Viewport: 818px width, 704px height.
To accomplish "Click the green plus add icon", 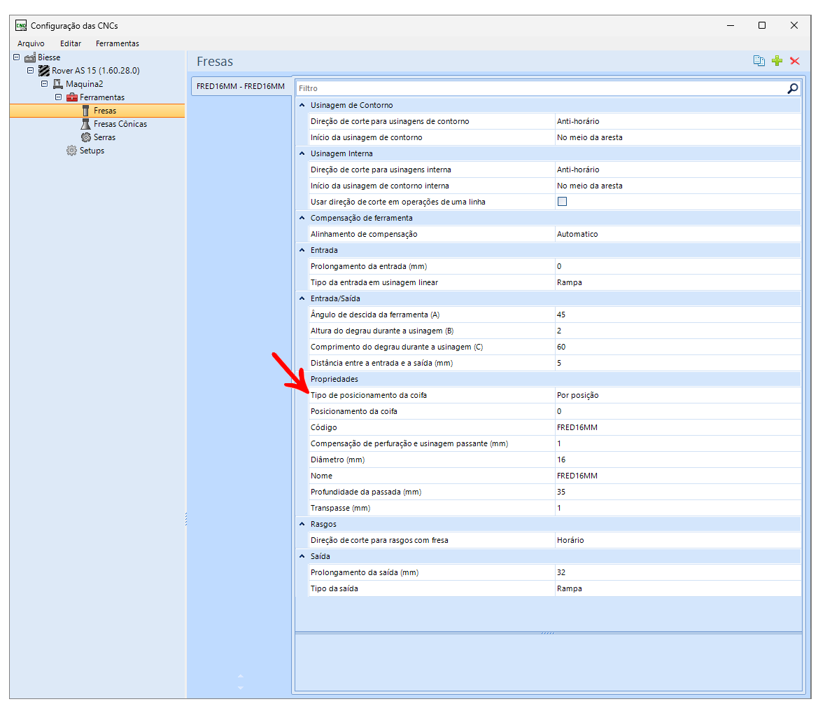I will point(777,61).
